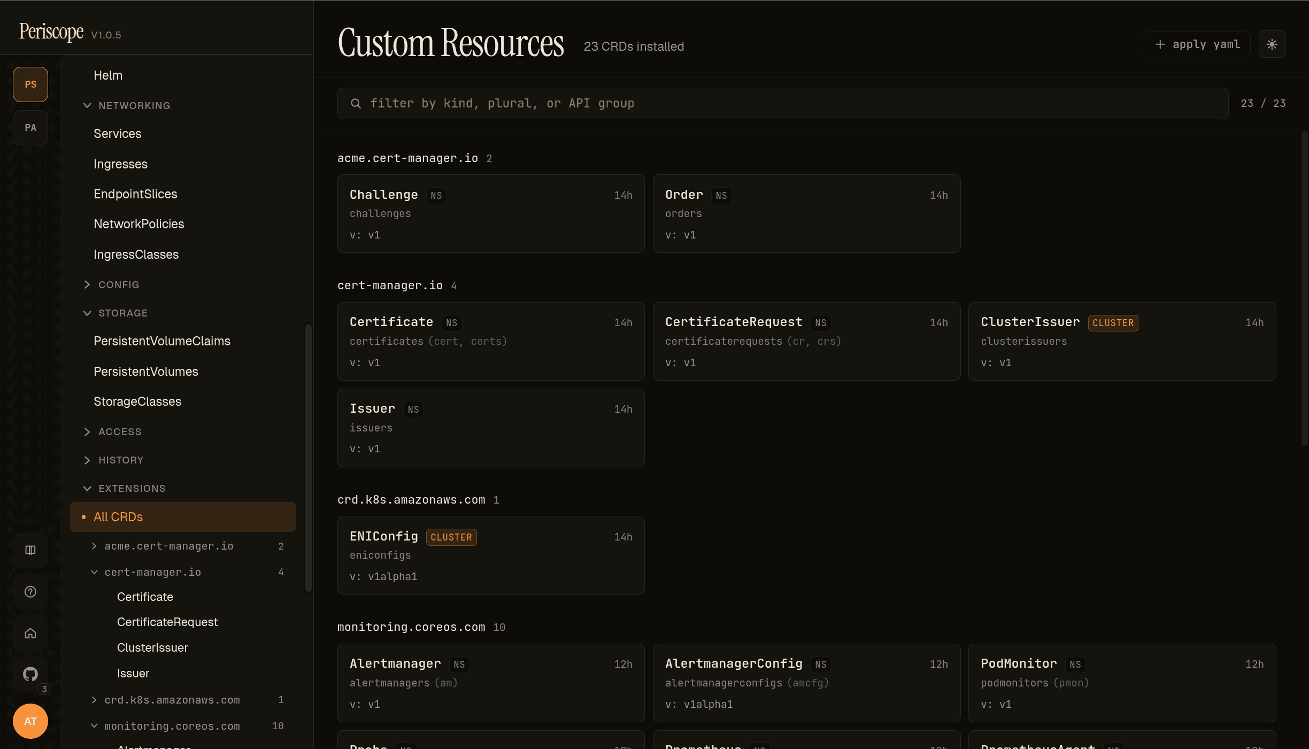1309x749 pixels.
Task: Focus the CRD filter search field
Action: 782,103
